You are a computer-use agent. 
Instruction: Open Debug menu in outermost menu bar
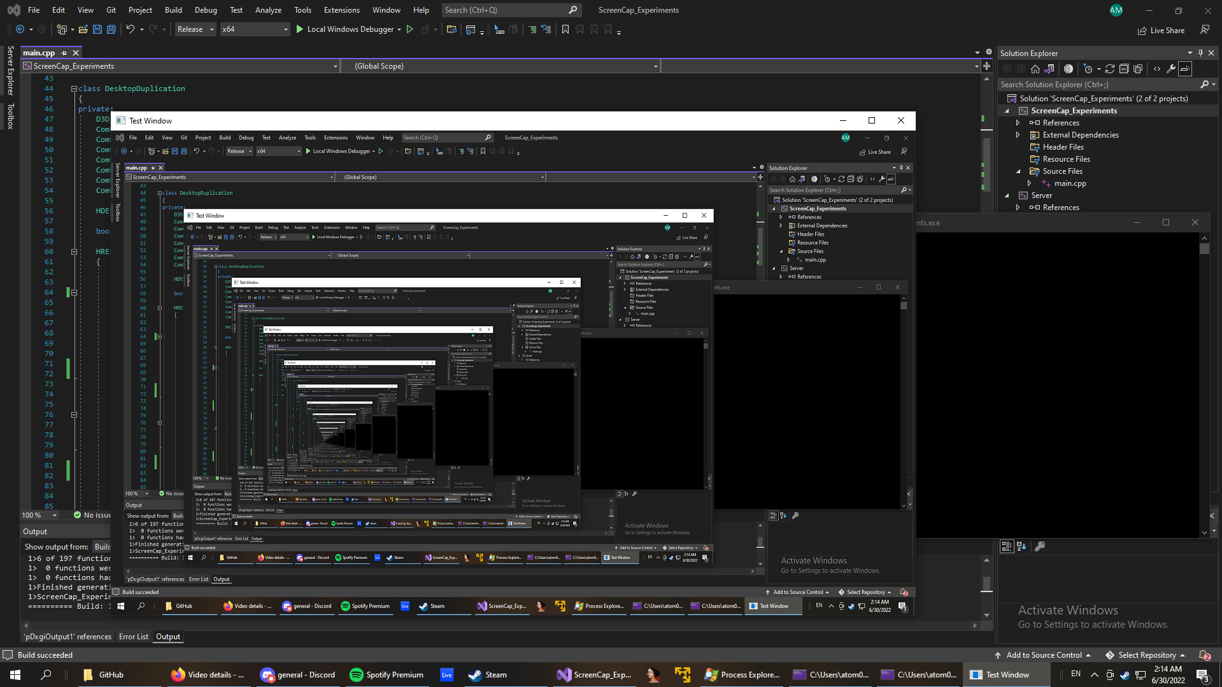(x=206, y=10)
